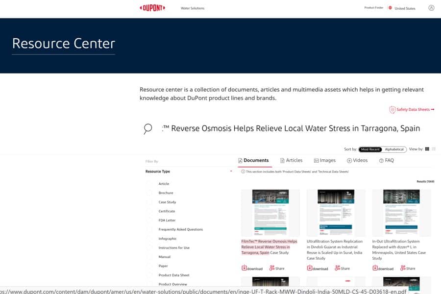Sort results by Alphabetical
The height and width of the screenshot is (294, 441).
pos(394,149)
